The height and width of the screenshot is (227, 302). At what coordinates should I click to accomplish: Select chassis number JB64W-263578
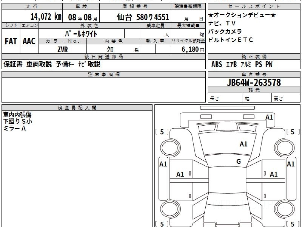(254, 82)
